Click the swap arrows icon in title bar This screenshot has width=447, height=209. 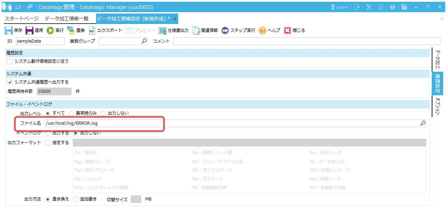pos(18,7)
